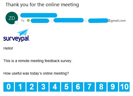Viewport: 133px width, 96px height.
Task: Select rating 1 in the survey
Action: click(20, 87)
